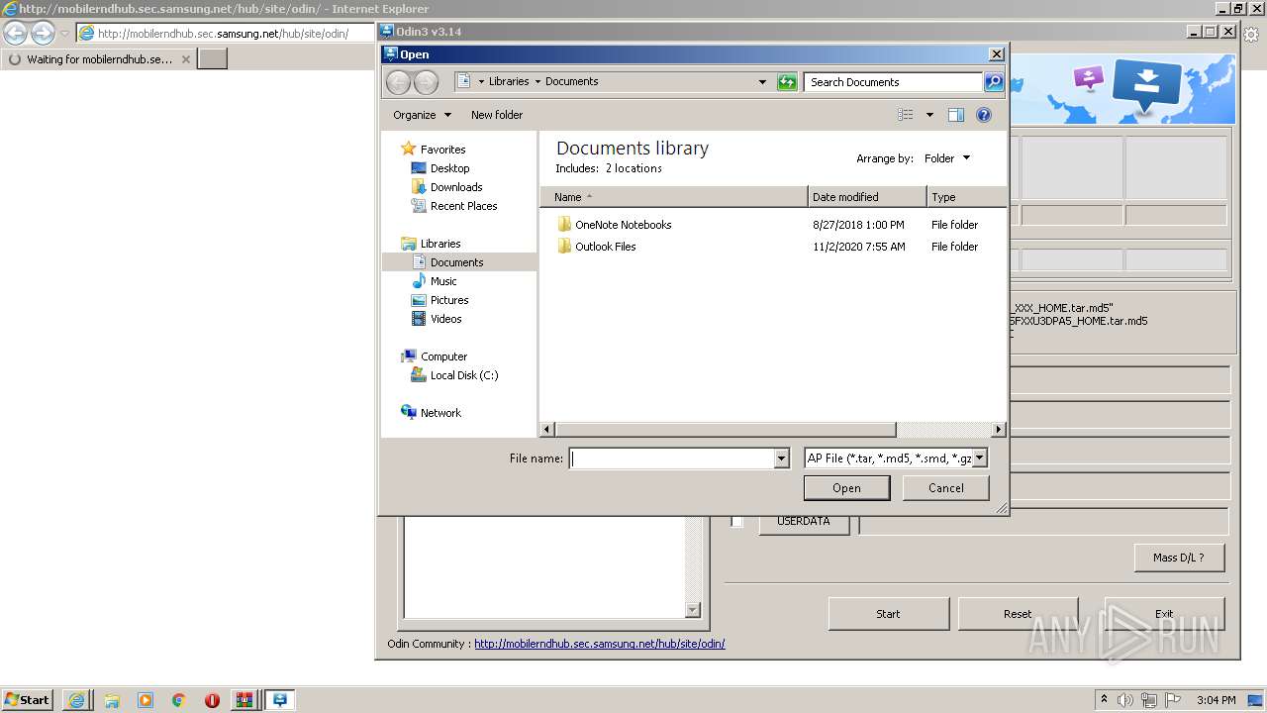This screenshot has width=1267, height=713.
Task: Click the volume icon in system tray
Action: coord(1125,700)
